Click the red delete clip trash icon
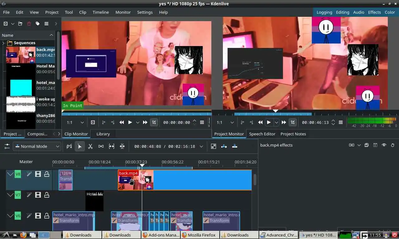Image resolution: width=399 pixels, height=239 pixels. pyautogui.click(x=29, y=24)
